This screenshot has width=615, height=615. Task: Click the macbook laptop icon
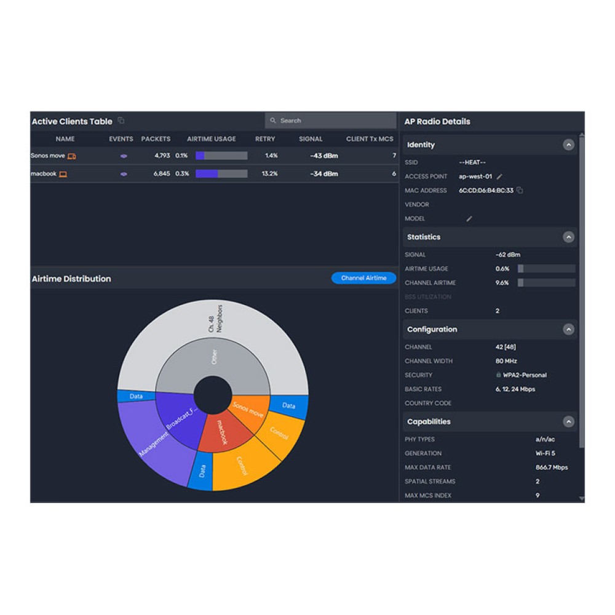[x=63, y=174]
